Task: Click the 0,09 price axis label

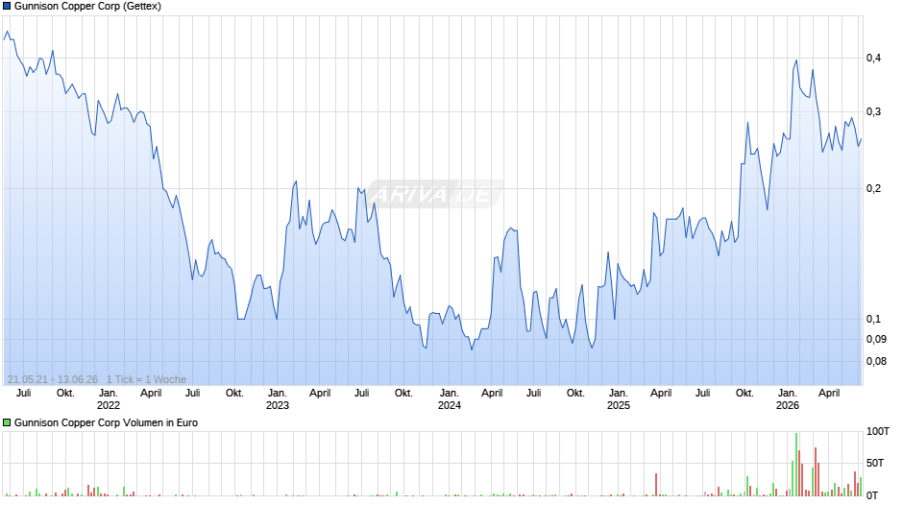Action: 876,339
